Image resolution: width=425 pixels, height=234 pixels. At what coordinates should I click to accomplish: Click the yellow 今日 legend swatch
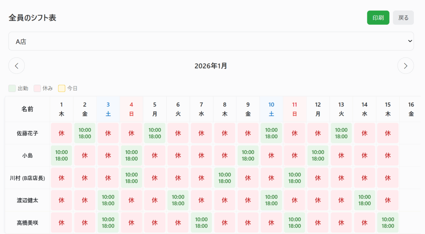point(62,88)
